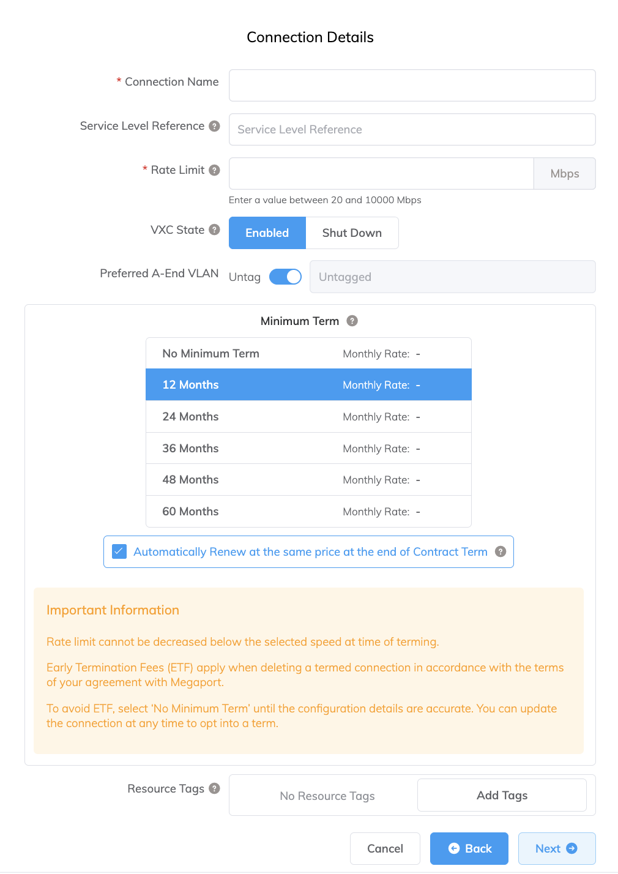The image size is (618, 874).
Task: Click inside the Connection Name field
Action: click(412, 85)
